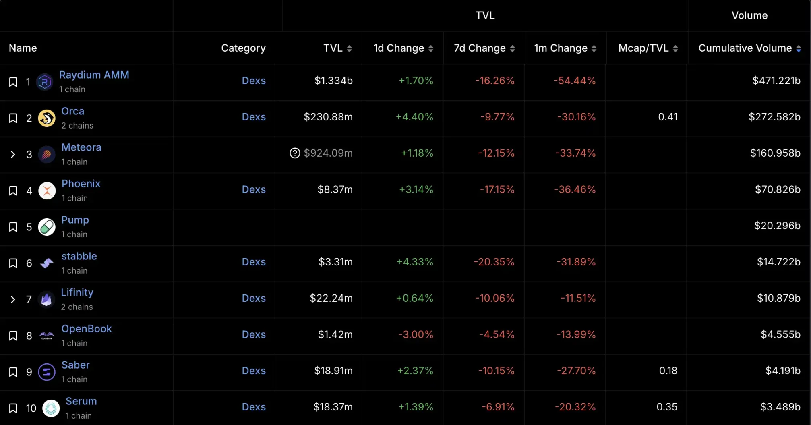Click the Saber logo icon
The image size is (811, 425).
tap(46, 372)
